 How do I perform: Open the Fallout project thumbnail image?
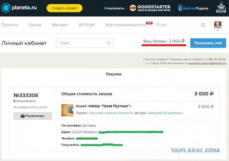click(67, 110)
